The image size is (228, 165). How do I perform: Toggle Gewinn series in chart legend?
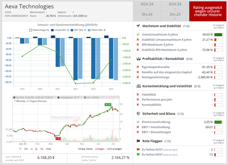(96, 30)
